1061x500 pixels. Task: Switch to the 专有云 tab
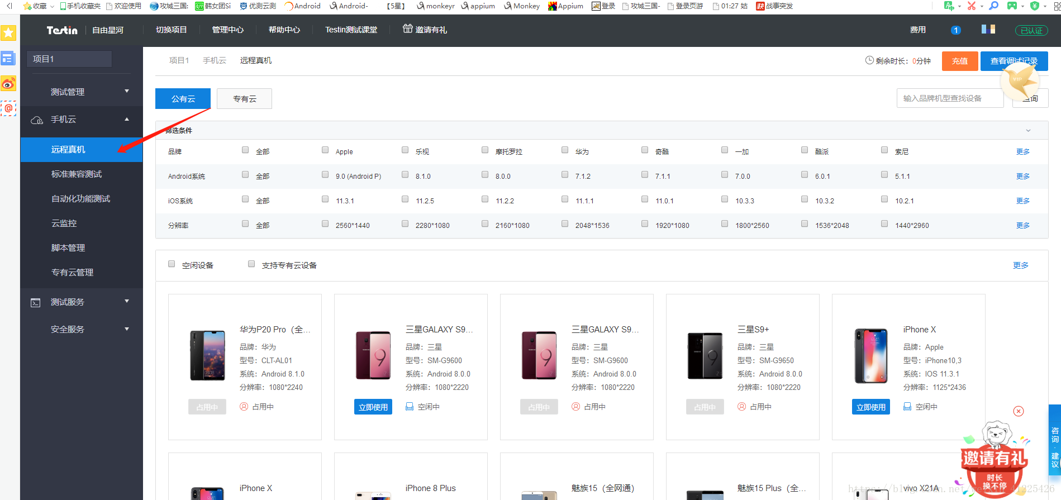pyautogui.click(x=245, y=99)
